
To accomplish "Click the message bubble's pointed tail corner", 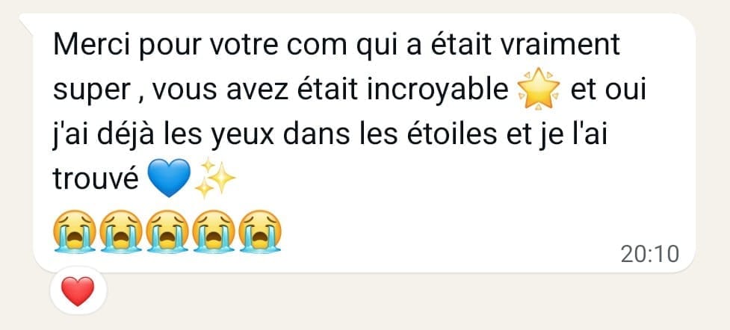I will click(x=27, y=22).
